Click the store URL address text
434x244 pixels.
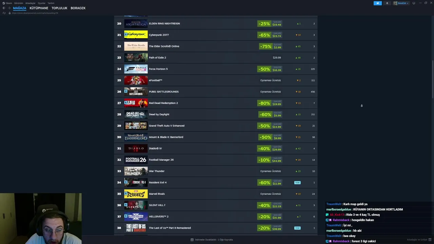[35, 13]
